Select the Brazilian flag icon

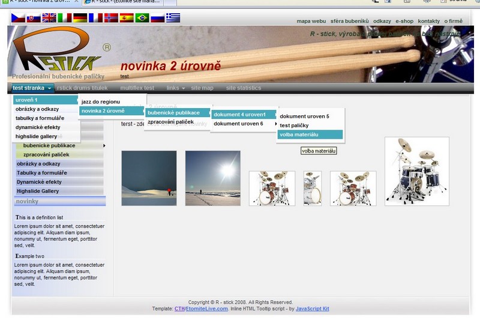[x=142, y=18]
